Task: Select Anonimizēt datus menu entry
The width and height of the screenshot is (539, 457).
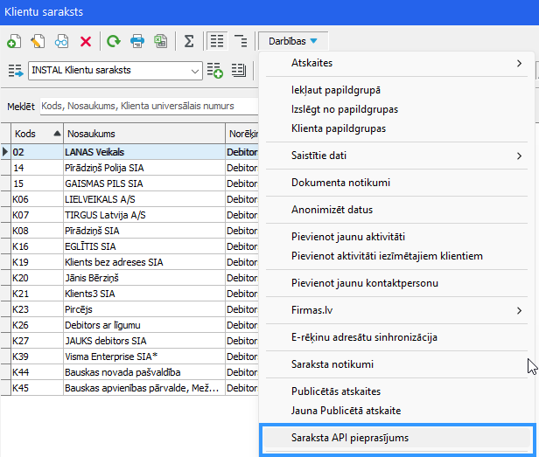Action: coord(396,210)
